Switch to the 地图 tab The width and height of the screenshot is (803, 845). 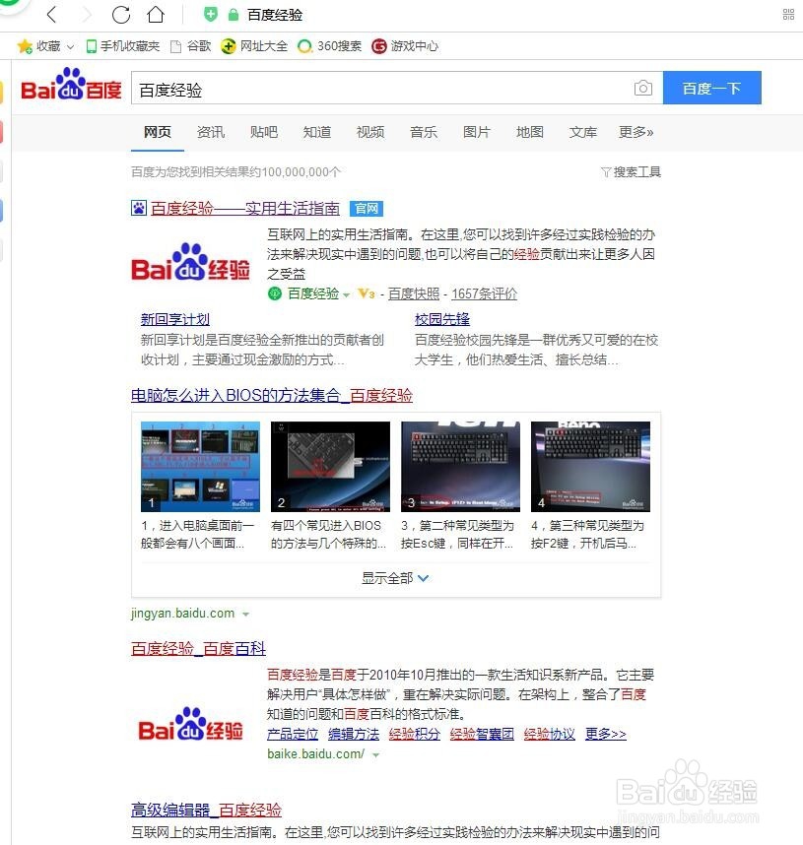[x=529, y=132]
